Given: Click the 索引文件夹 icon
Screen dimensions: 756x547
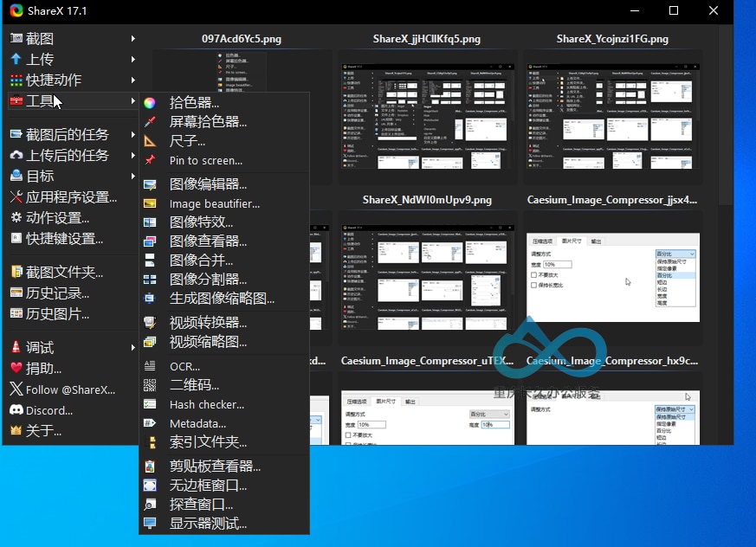Looking at the screenshot, I should [152, 442].
